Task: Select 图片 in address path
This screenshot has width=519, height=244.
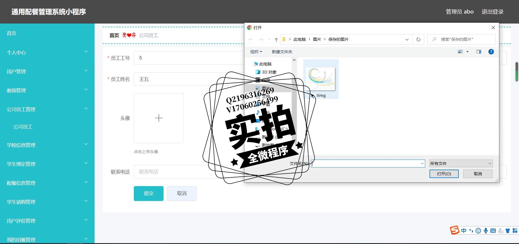Action: (x=317, y=39)
